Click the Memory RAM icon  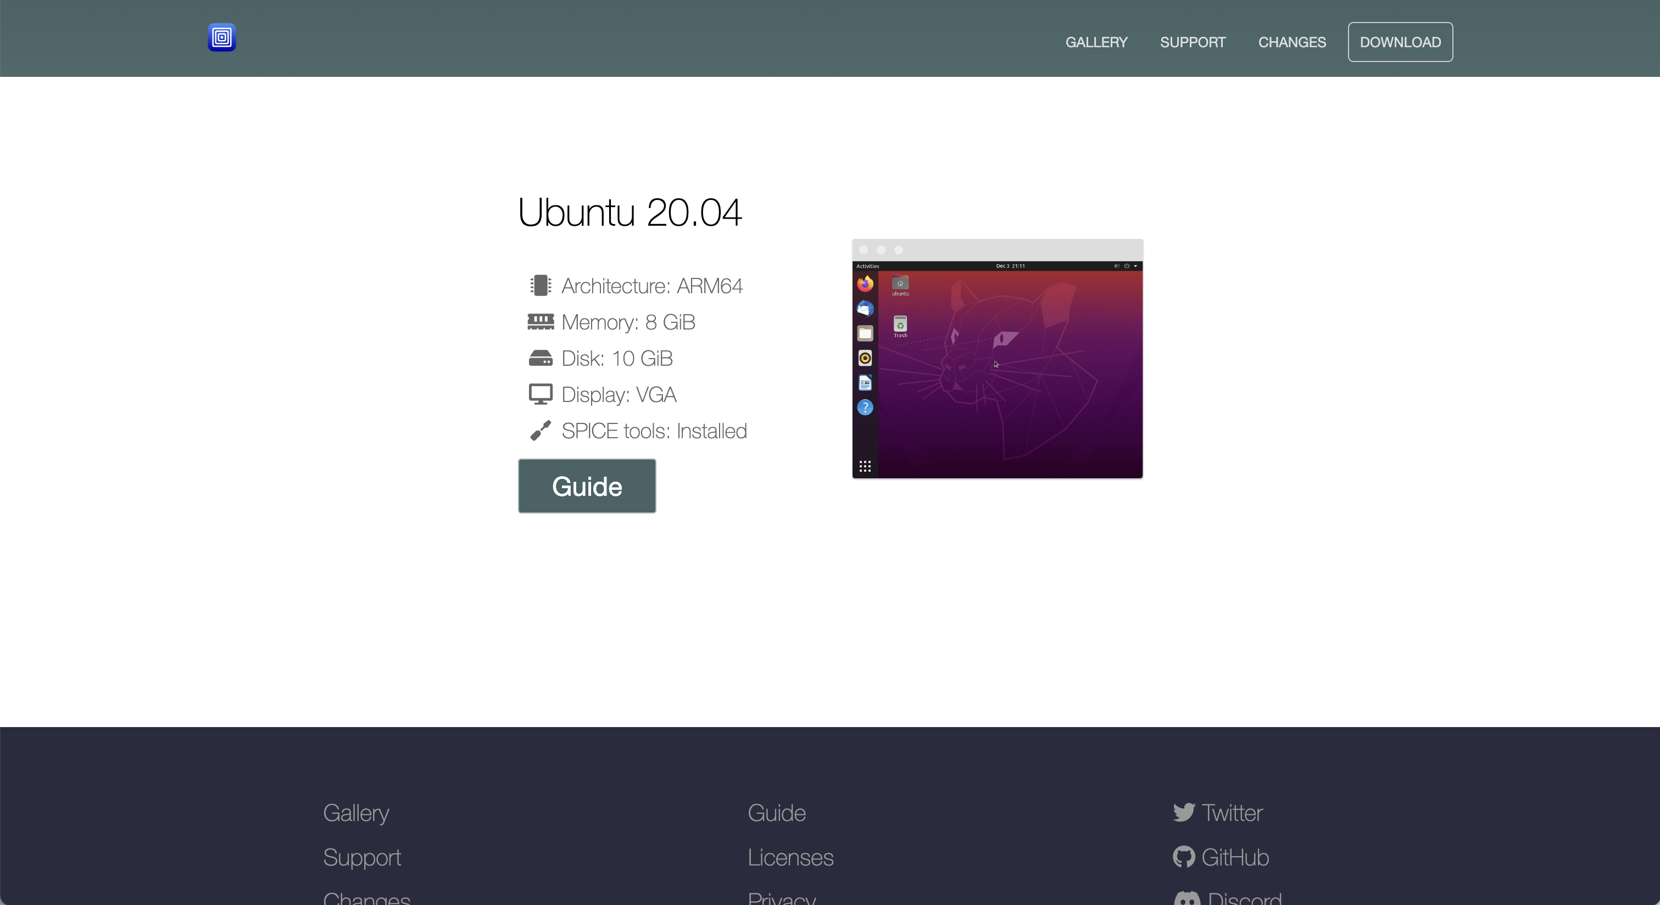point(540,322)
